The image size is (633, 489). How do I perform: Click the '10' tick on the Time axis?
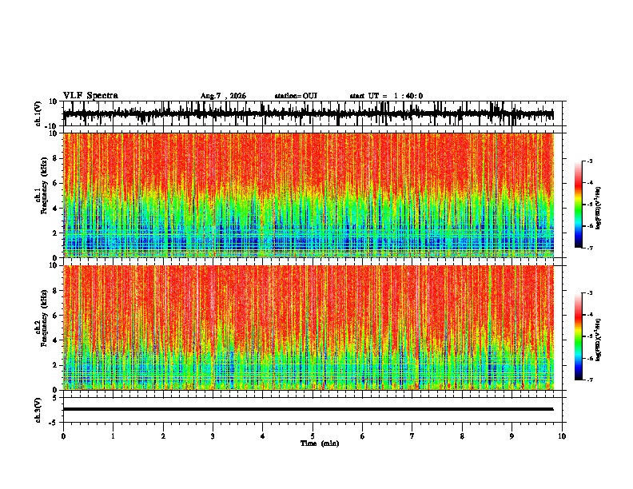coord(562,436)
